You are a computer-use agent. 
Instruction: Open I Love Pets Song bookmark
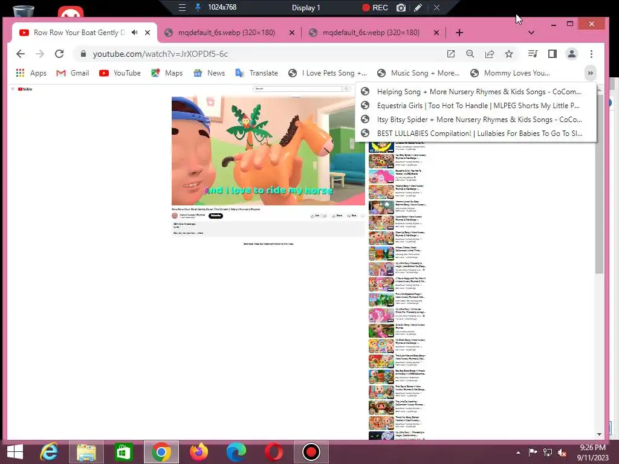coord(328,73)
